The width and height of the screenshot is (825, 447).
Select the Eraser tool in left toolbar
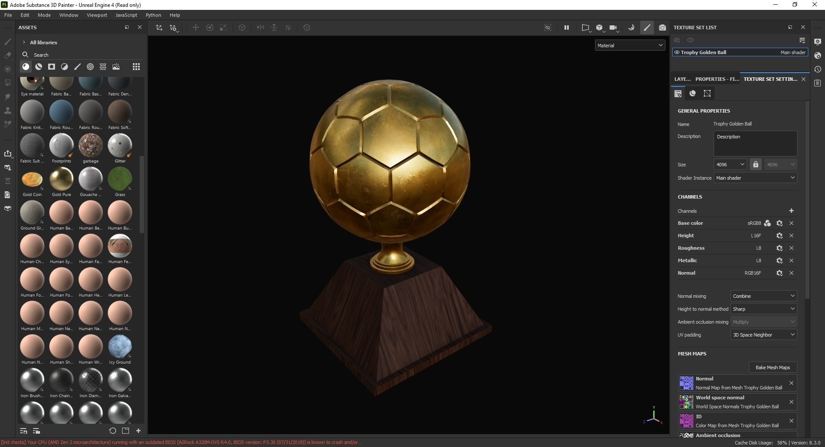pos(7,55)
